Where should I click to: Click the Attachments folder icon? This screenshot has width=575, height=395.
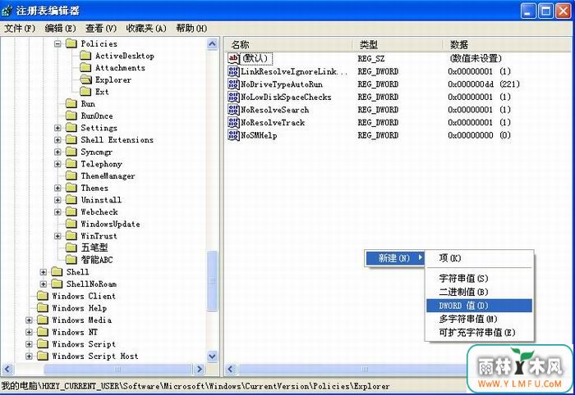[x=85, y=68]
